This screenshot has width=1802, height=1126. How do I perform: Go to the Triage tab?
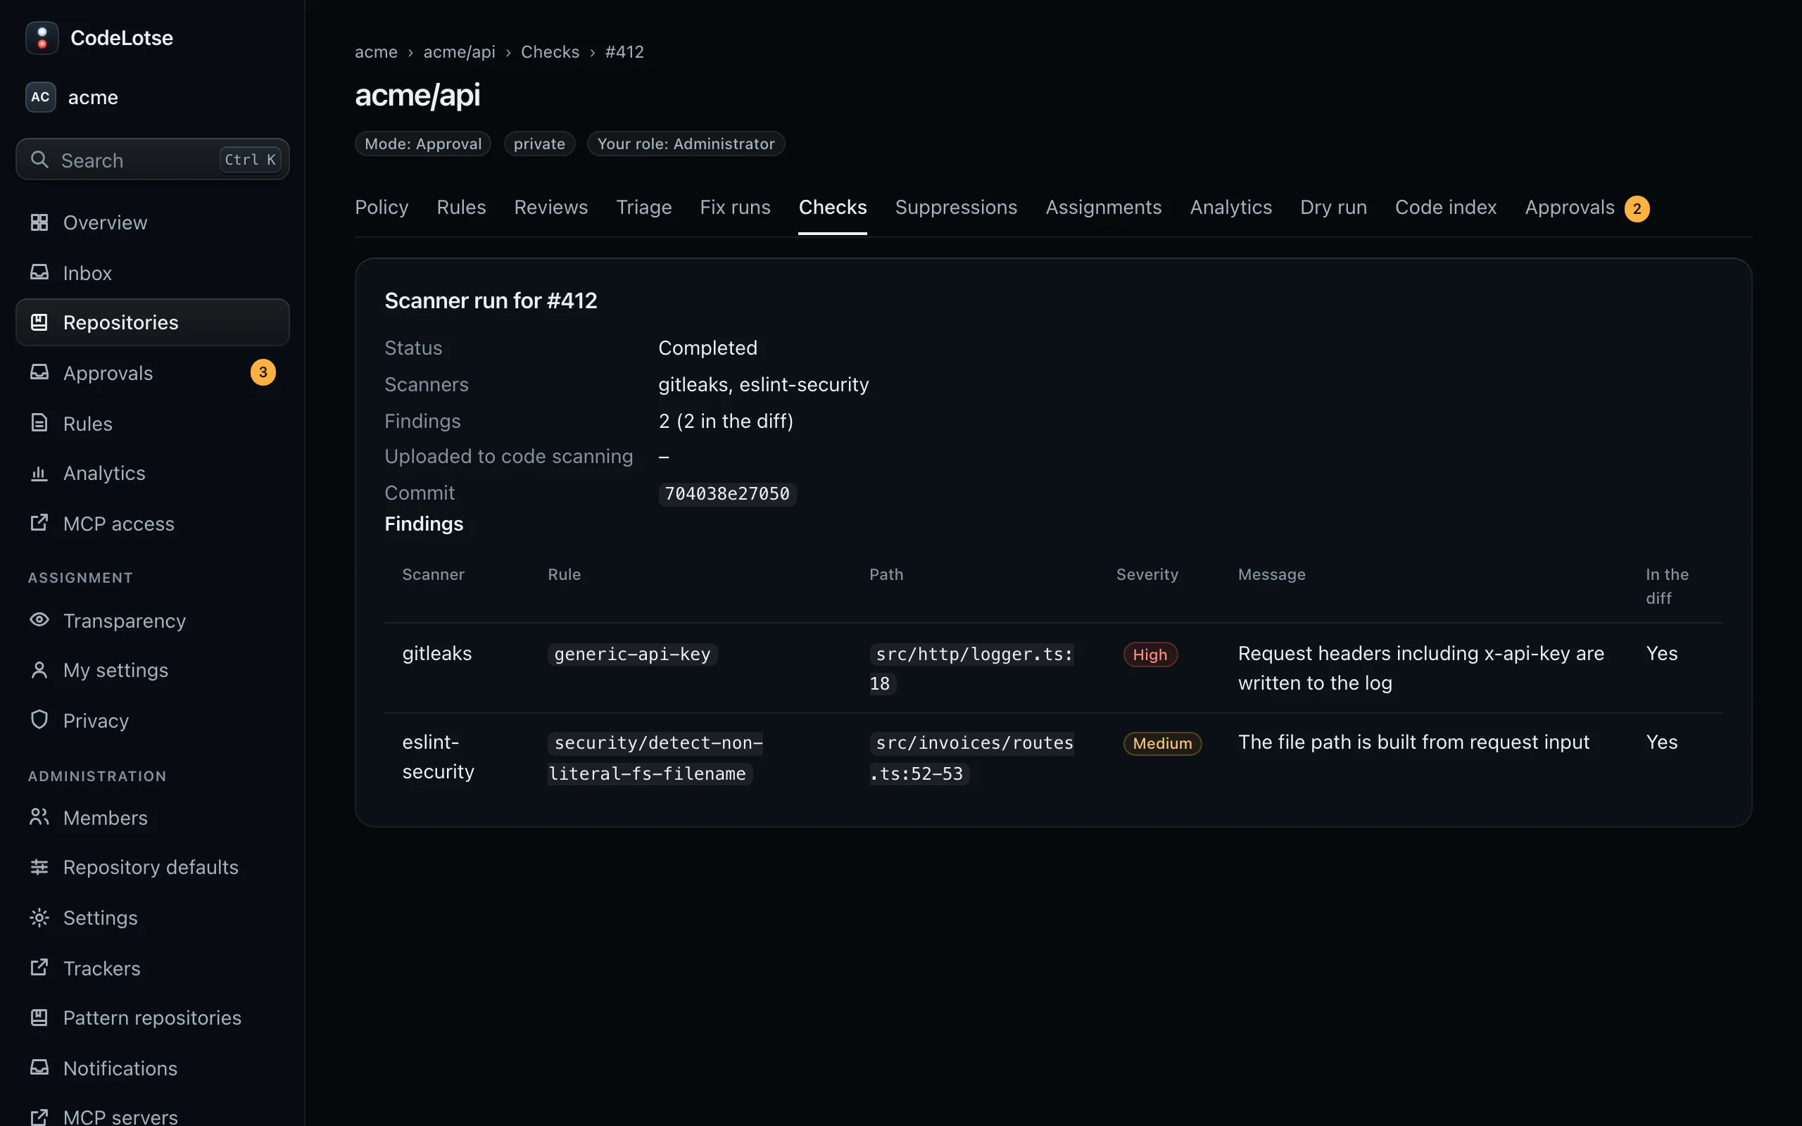(x=644, y=208)
